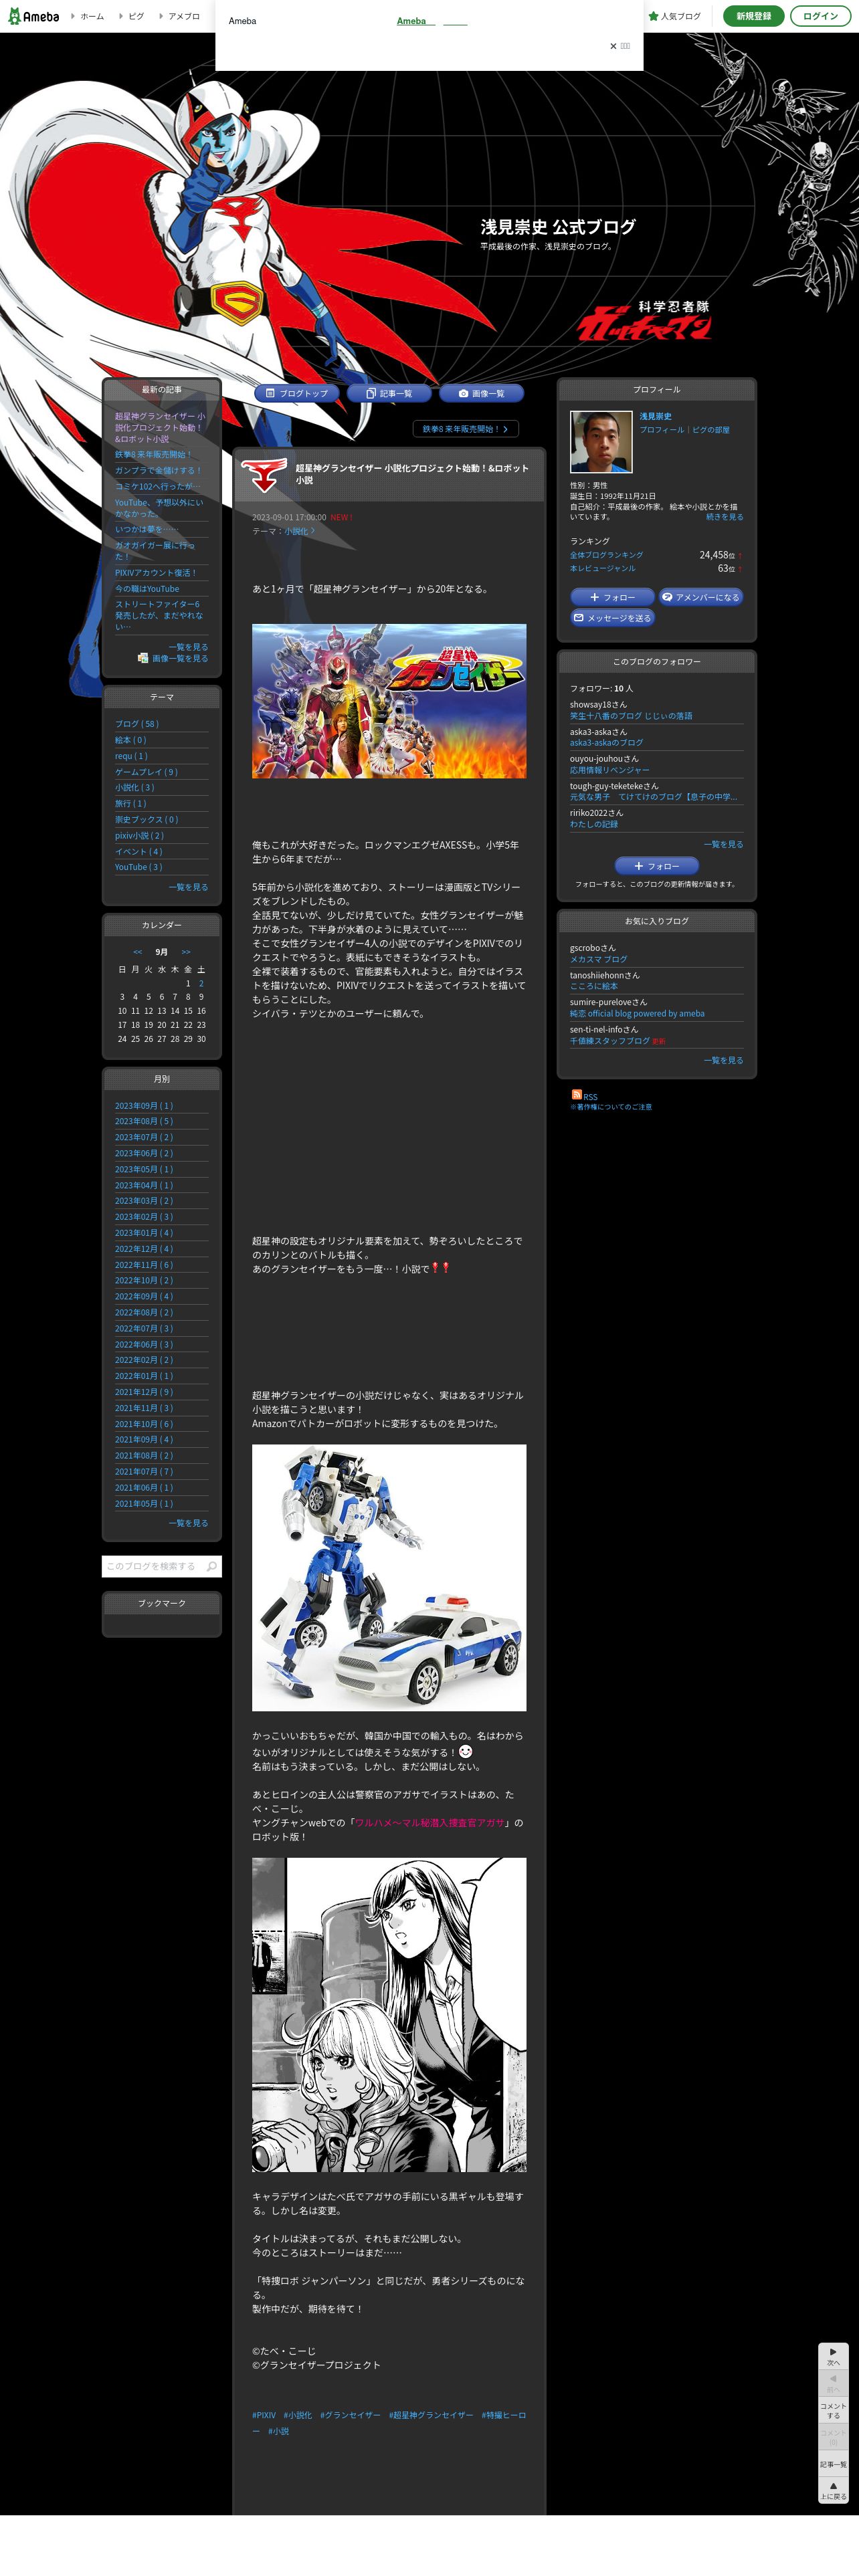This screenshot has height=2576, width=859.
Task: Go to next month in calendar
Action: [x=186, y=952]
